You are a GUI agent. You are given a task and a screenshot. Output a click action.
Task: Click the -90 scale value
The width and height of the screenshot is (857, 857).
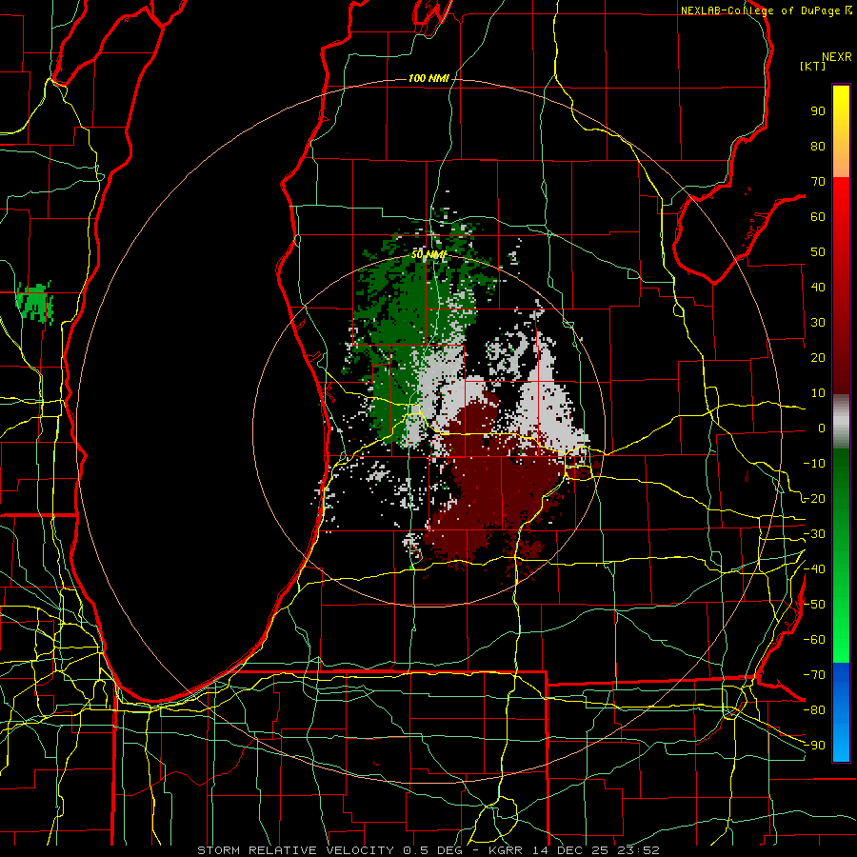814,746
